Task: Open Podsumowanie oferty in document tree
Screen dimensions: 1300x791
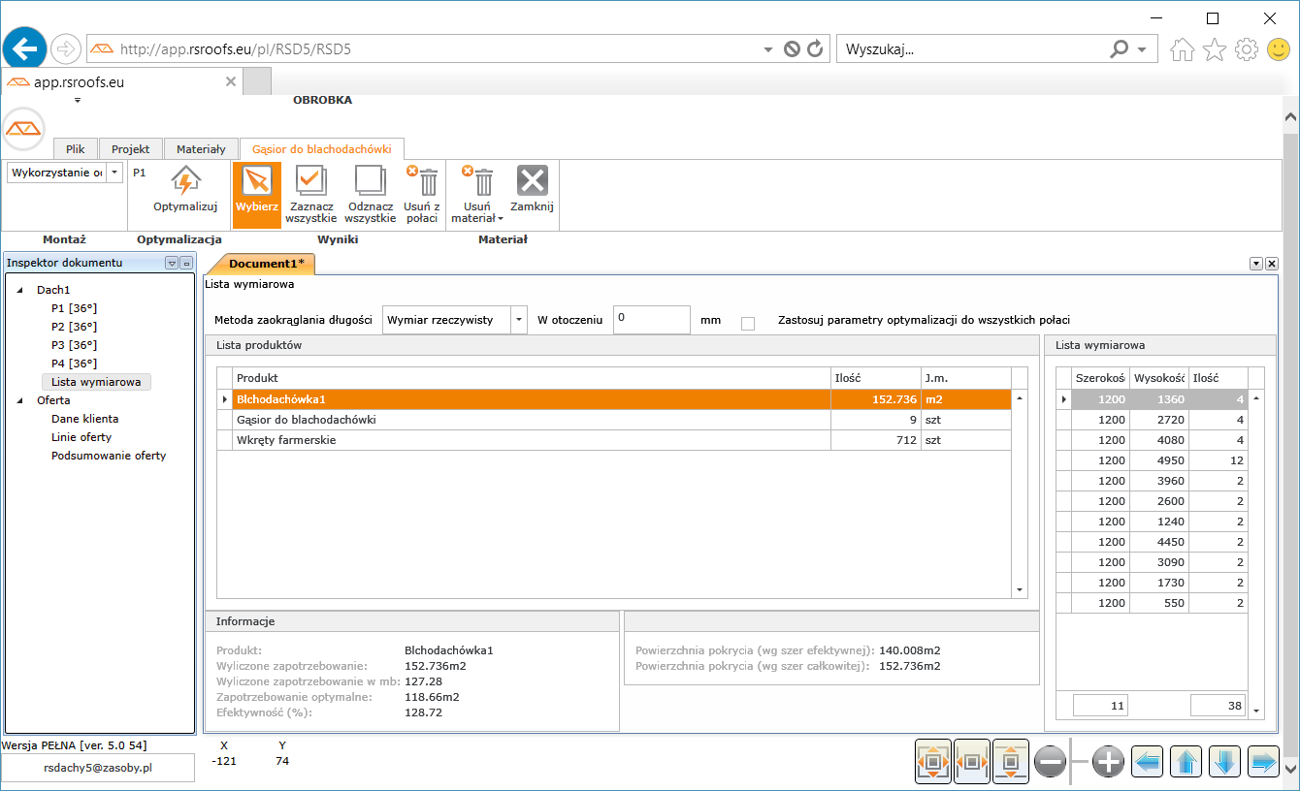Action: (109, 456)
